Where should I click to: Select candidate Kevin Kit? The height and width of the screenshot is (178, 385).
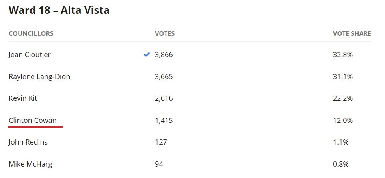23,98
